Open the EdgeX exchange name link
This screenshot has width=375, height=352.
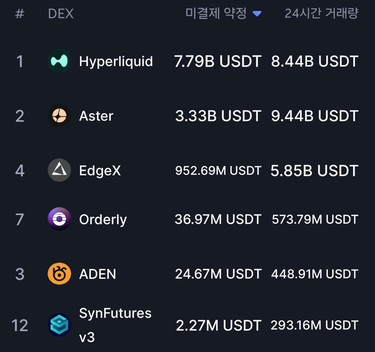[x=100, y=171]
